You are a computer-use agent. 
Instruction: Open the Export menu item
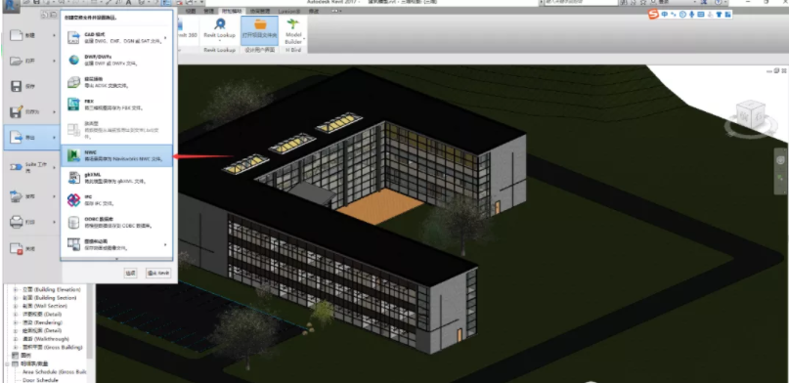tap(31, 137)
